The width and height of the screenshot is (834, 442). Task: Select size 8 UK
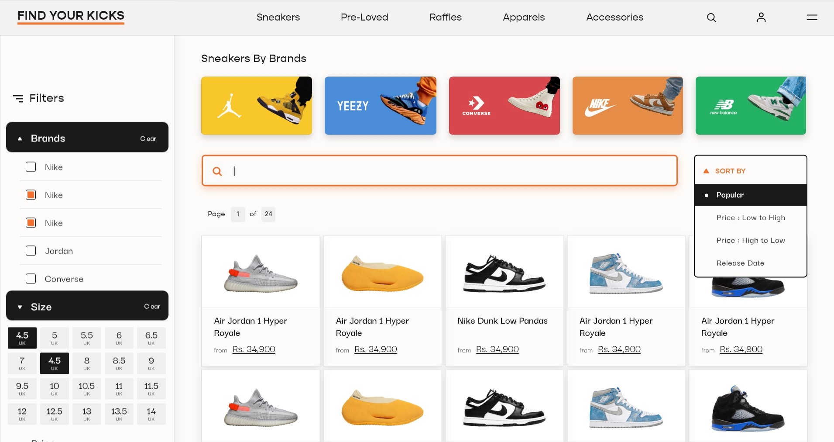tap(87, 363)
